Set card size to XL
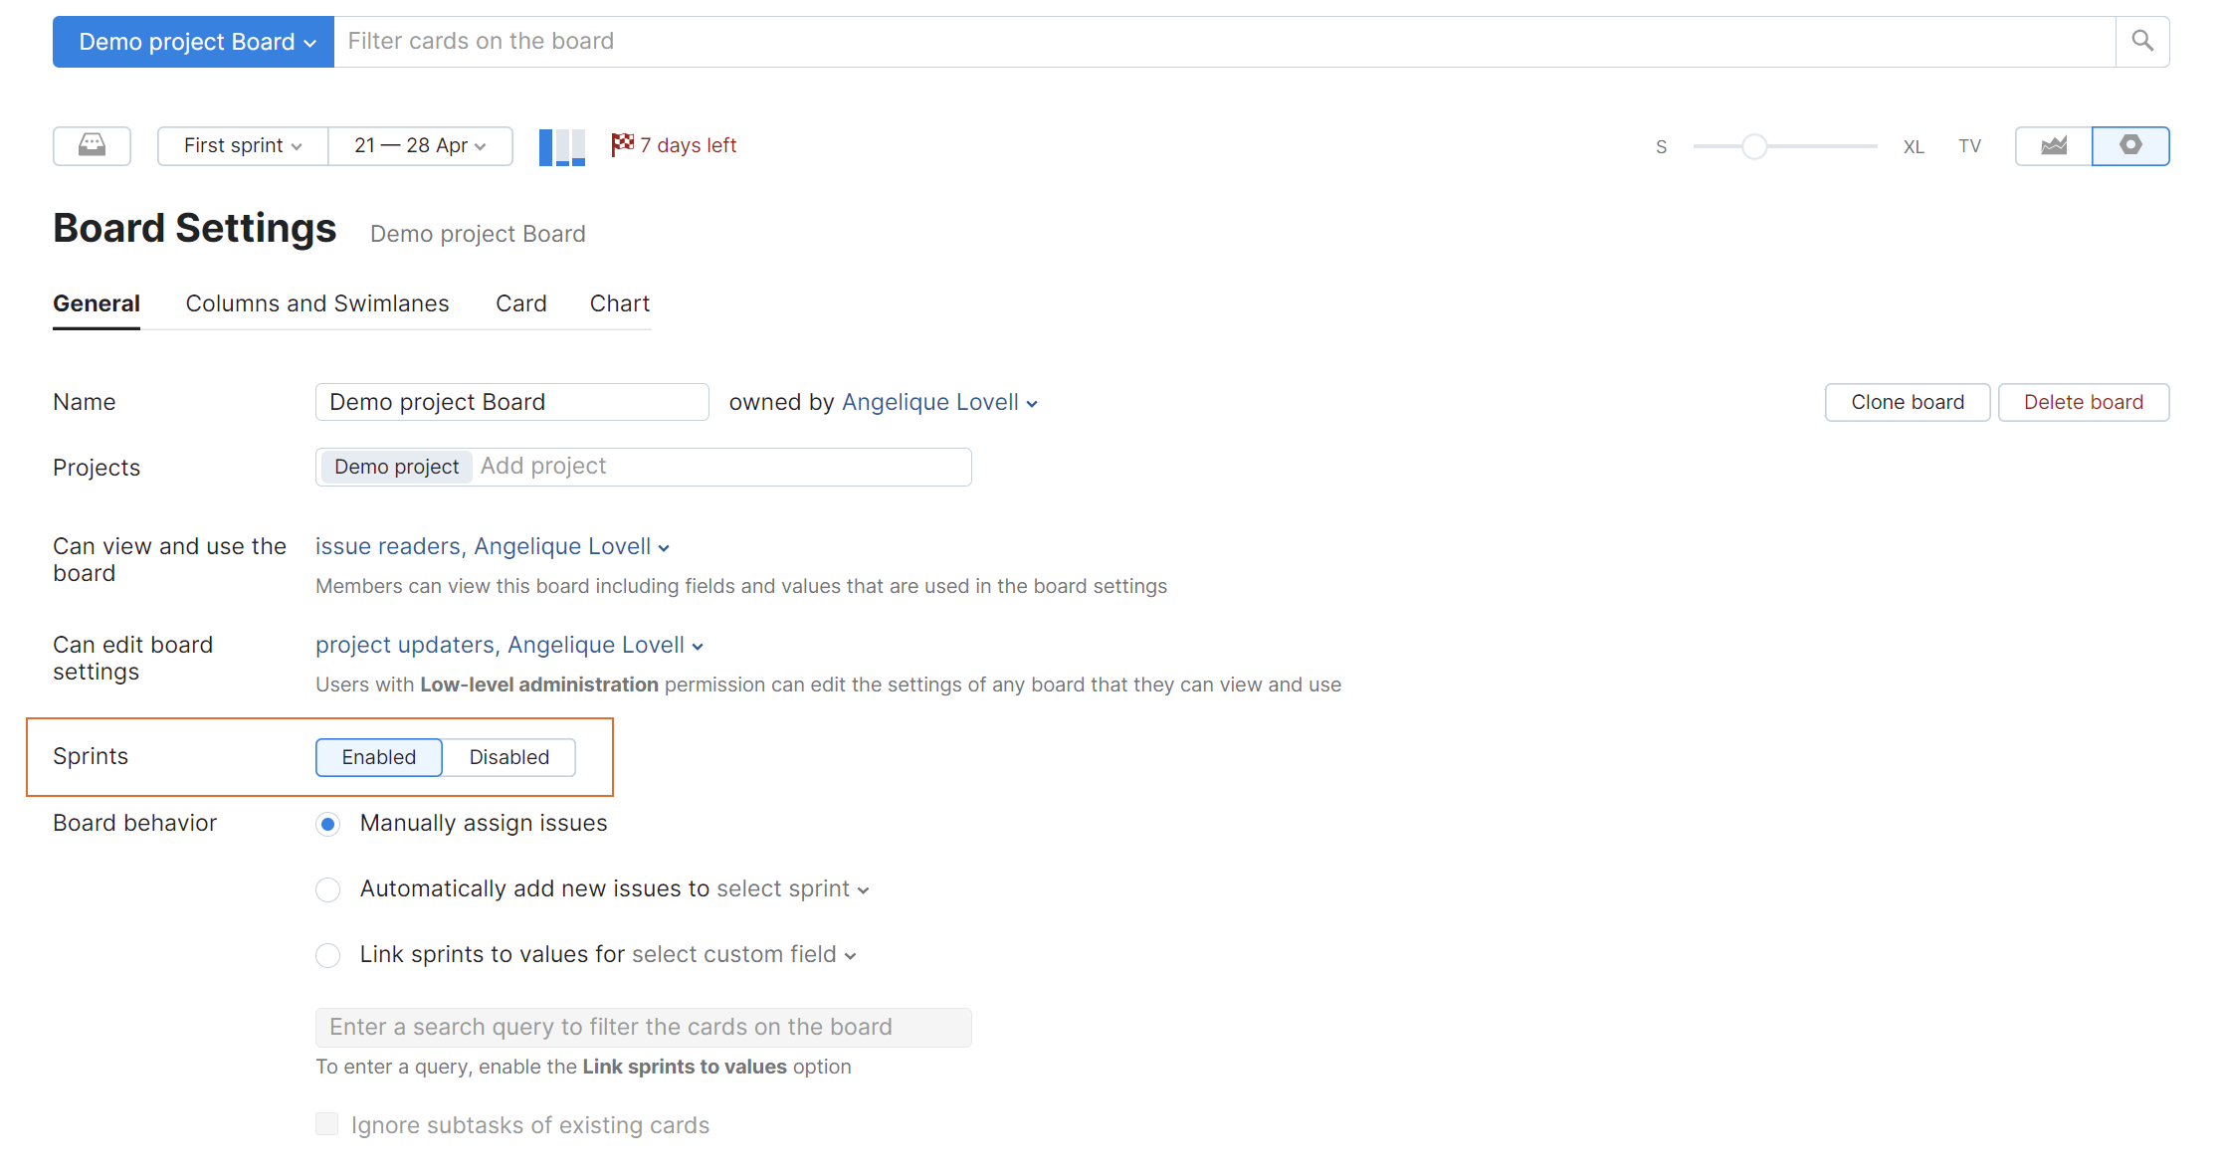The width and height of the screenshot is (2222, 1173). click(x=1913, y=146)
